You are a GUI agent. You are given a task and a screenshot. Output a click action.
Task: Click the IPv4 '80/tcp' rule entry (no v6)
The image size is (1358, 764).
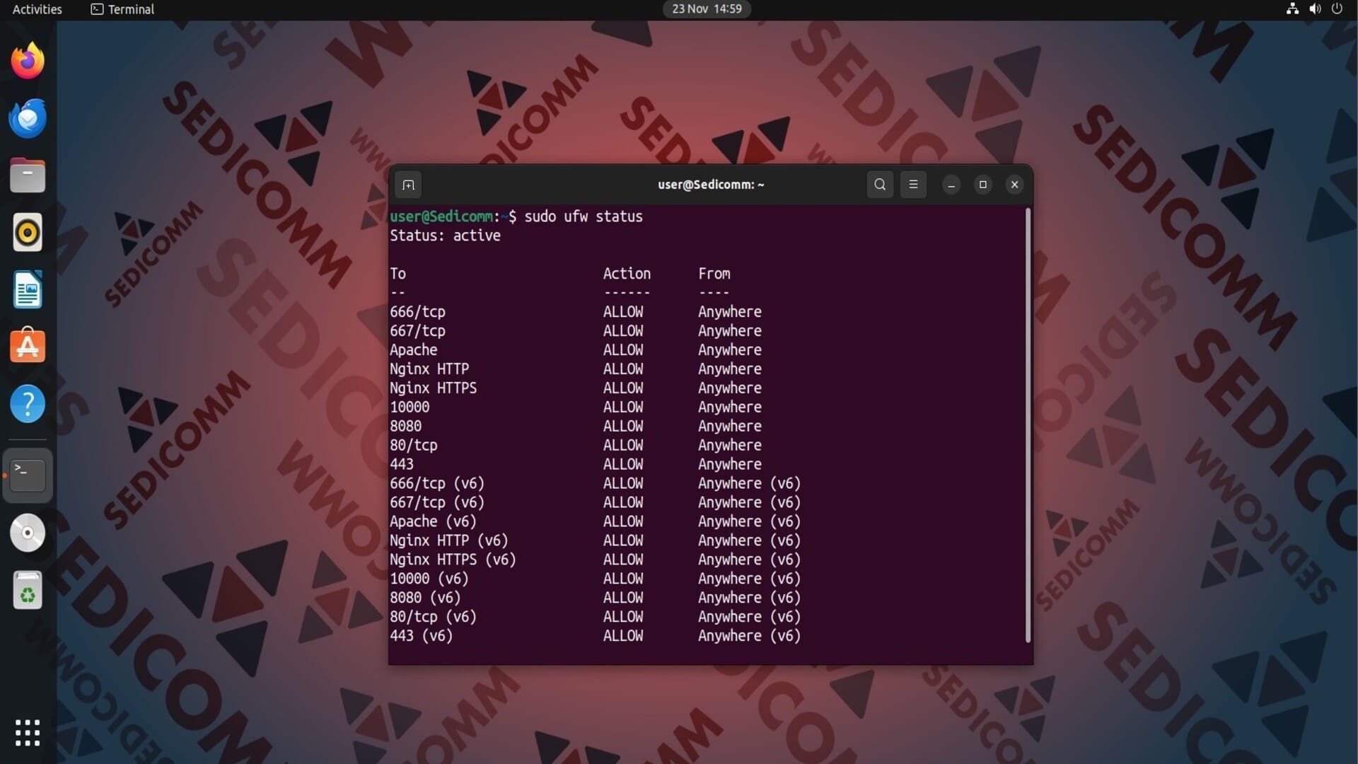(413, 446)
